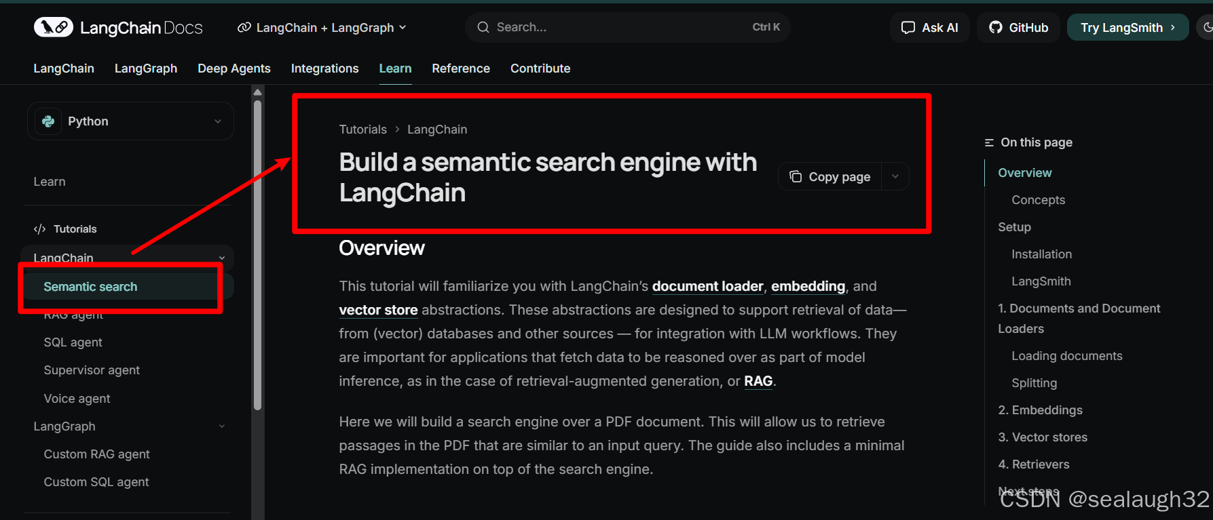
Task: Open Custom RAG agent tutorial
Action: tap(96, 454)
